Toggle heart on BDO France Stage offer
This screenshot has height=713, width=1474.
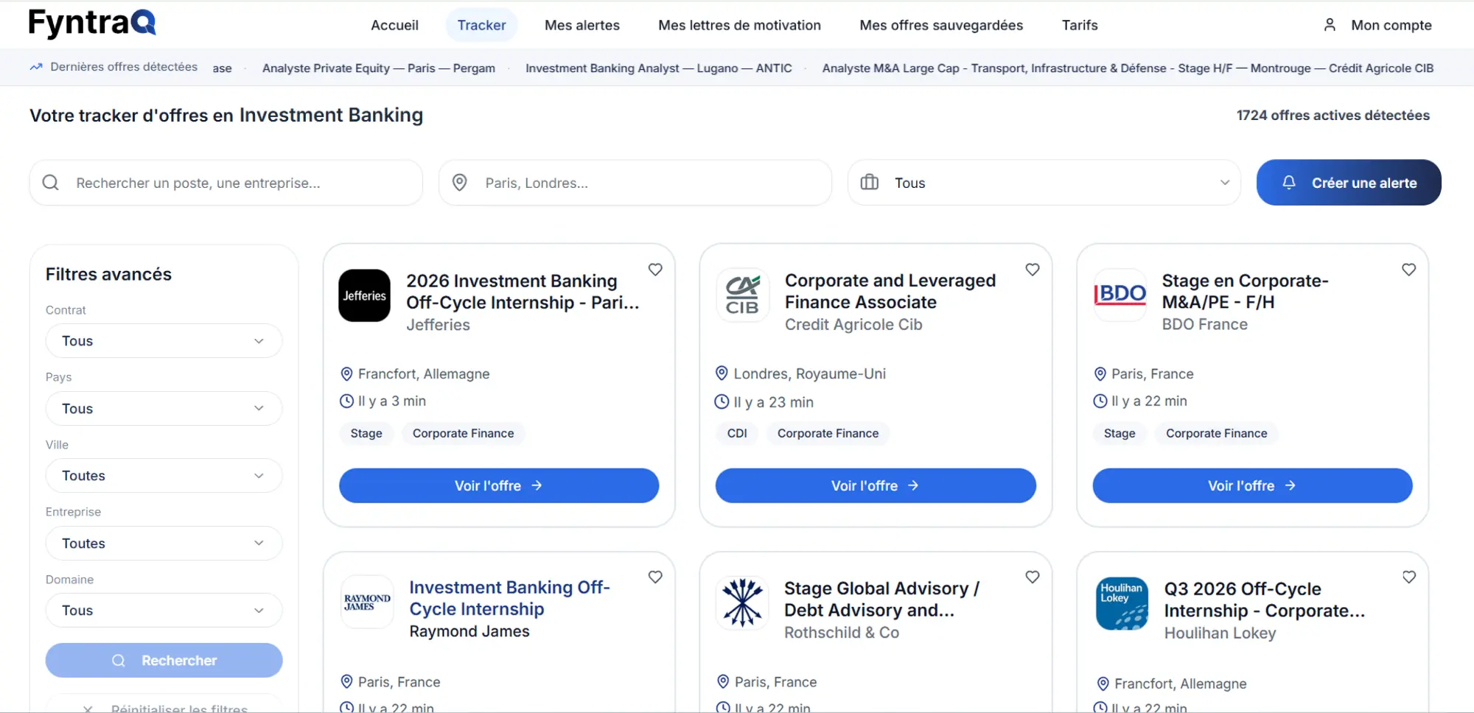pyautogui.click(x=1408, y=270)
